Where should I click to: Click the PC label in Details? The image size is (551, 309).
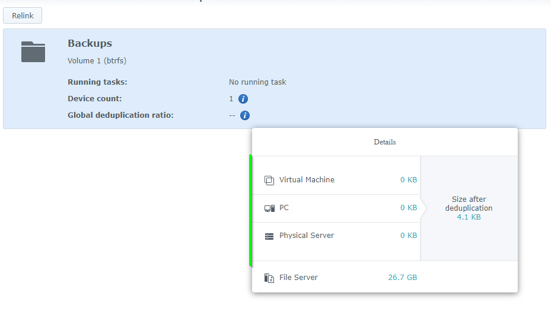pos(284,208)
